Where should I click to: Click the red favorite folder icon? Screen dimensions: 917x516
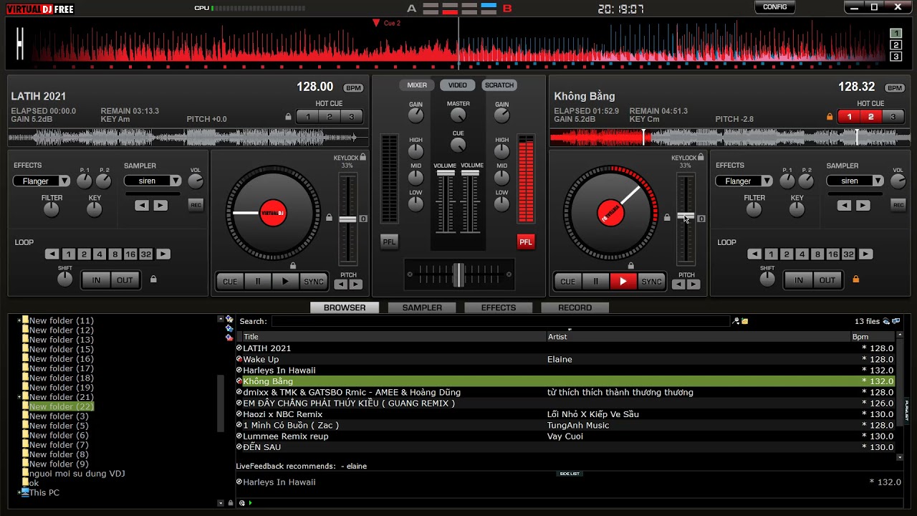tap(229, 338)
